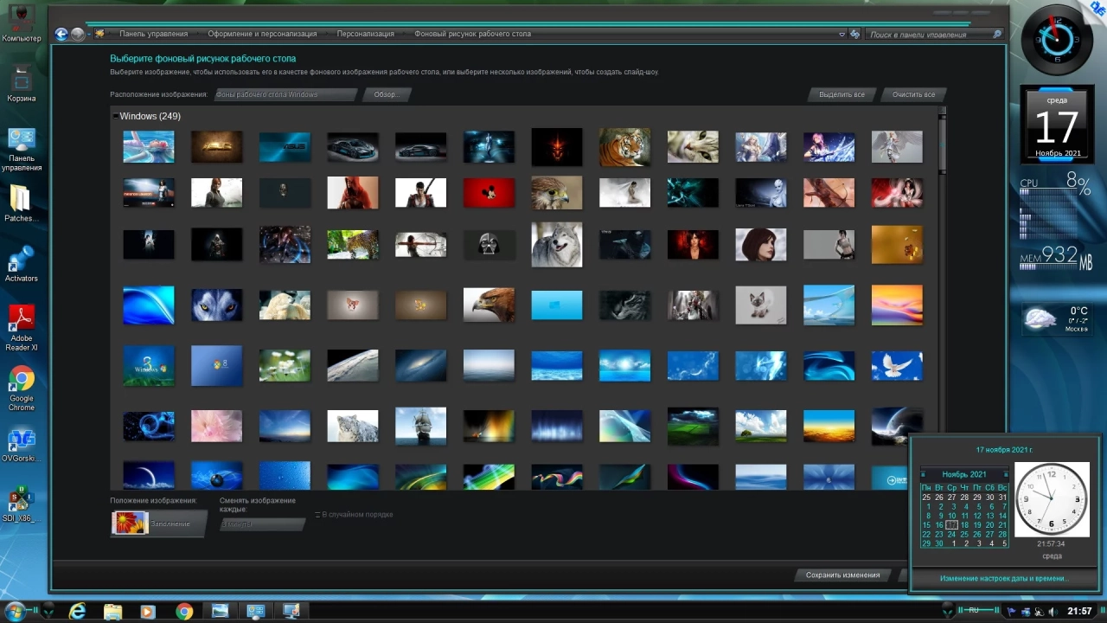Click the weather gadget cloud icon
The image size is (1107, 623).
click(1040, 319)
